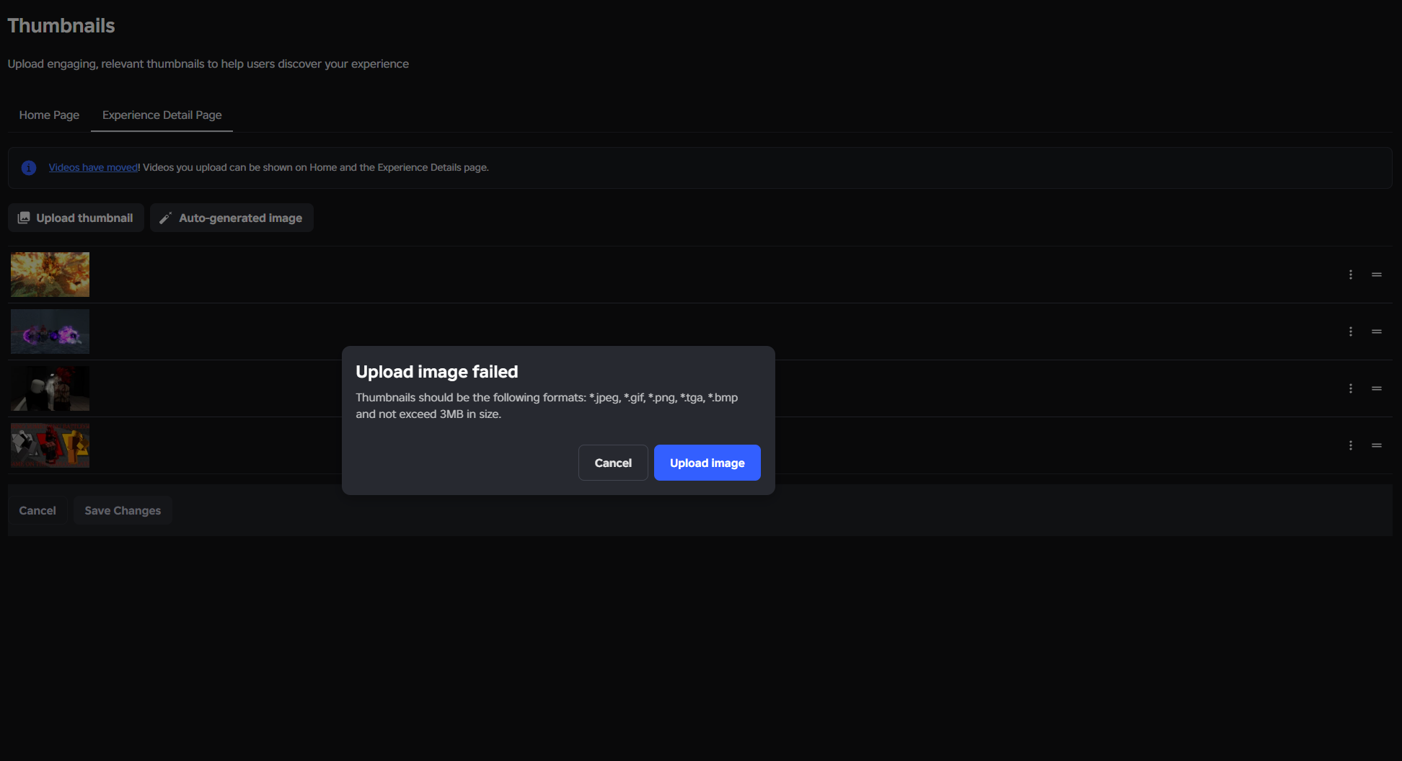Open three-dot menu for purple orbs thumbnail row
This screenshot has width=1402, height=761.
tap(1351, 331)
